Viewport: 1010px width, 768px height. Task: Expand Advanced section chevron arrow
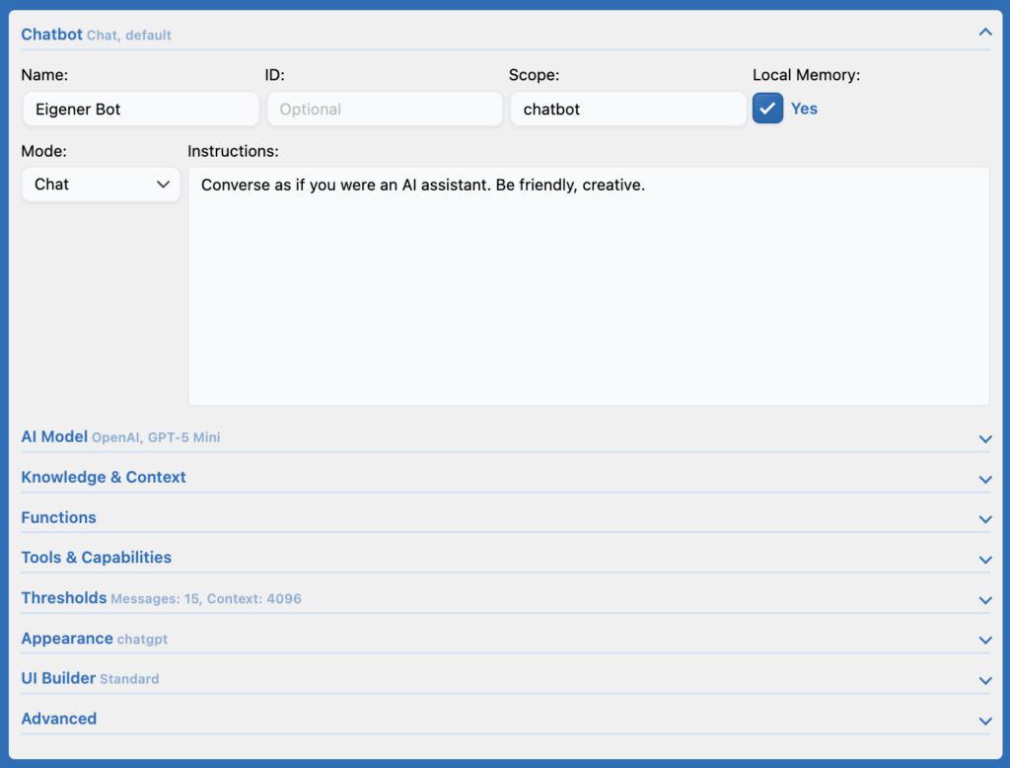(984, 721)
